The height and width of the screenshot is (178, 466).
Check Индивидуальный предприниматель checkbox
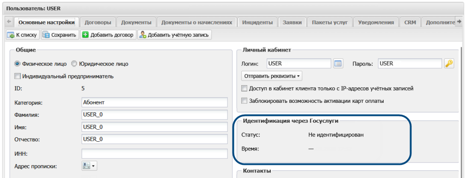point(18,76)
